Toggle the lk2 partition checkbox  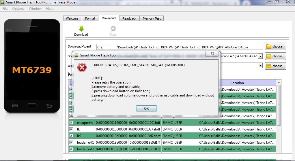pos(71,136)
